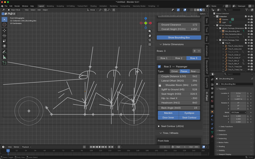This screenshot has height=159, width=255.
Task: Switch to the Sculpting workspace tab
Action: click(x=60, y=6)
